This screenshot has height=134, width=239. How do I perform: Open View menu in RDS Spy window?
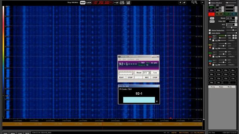coord(124,59)
